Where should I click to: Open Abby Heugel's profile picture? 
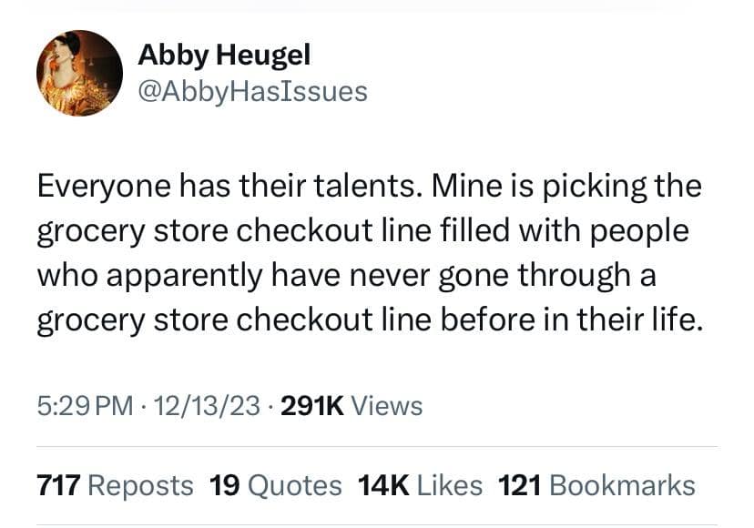coord(79,73)
